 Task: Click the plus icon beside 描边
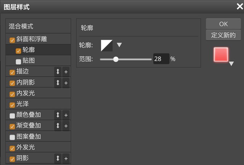66,72
